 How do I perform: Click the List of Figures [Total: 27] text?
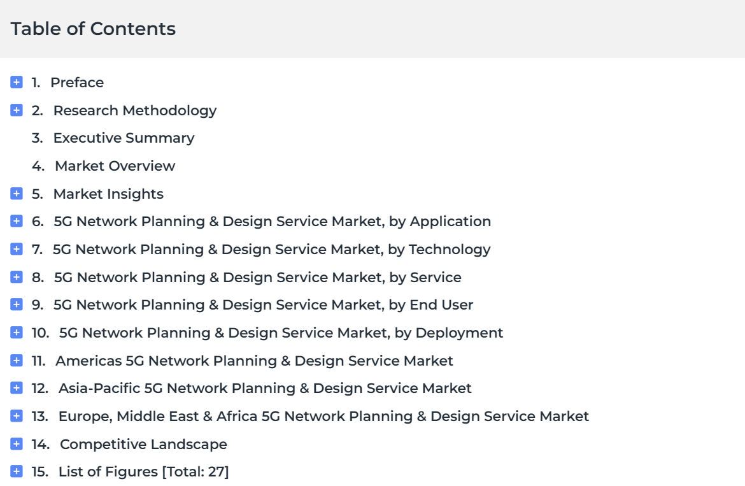point(143,472)
